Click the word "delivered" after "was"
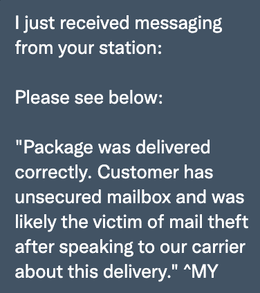The width and height of the screenshot is (260, 293). 173,147
